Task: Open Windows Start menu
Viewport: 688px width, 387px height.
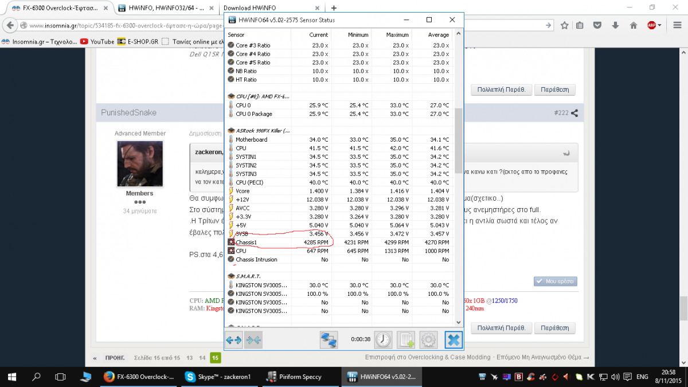Action: pyautogui.click(x=11, y=377)
